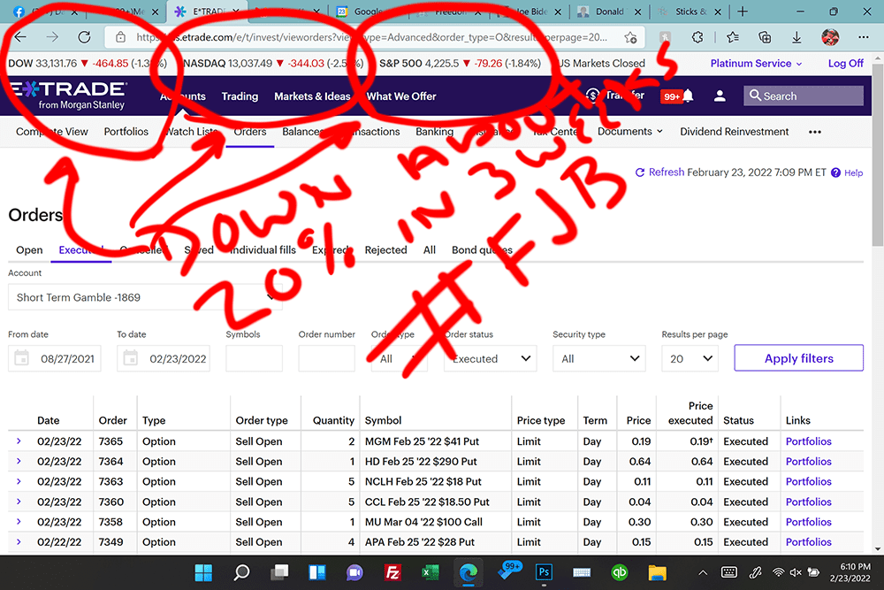Expand the NCLH Feb 25 $18 Put row
The image size is (884, 590).
point(19,482)
